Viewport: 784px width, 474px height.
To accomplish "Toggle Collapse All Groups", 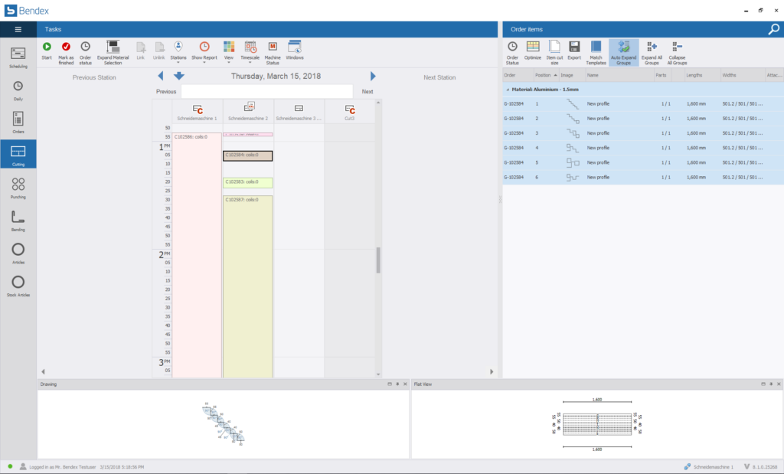I will click(x=678, y=47).
